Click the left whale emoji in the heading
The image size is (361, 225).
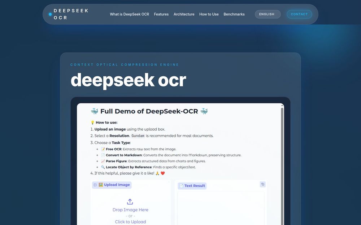94,111
